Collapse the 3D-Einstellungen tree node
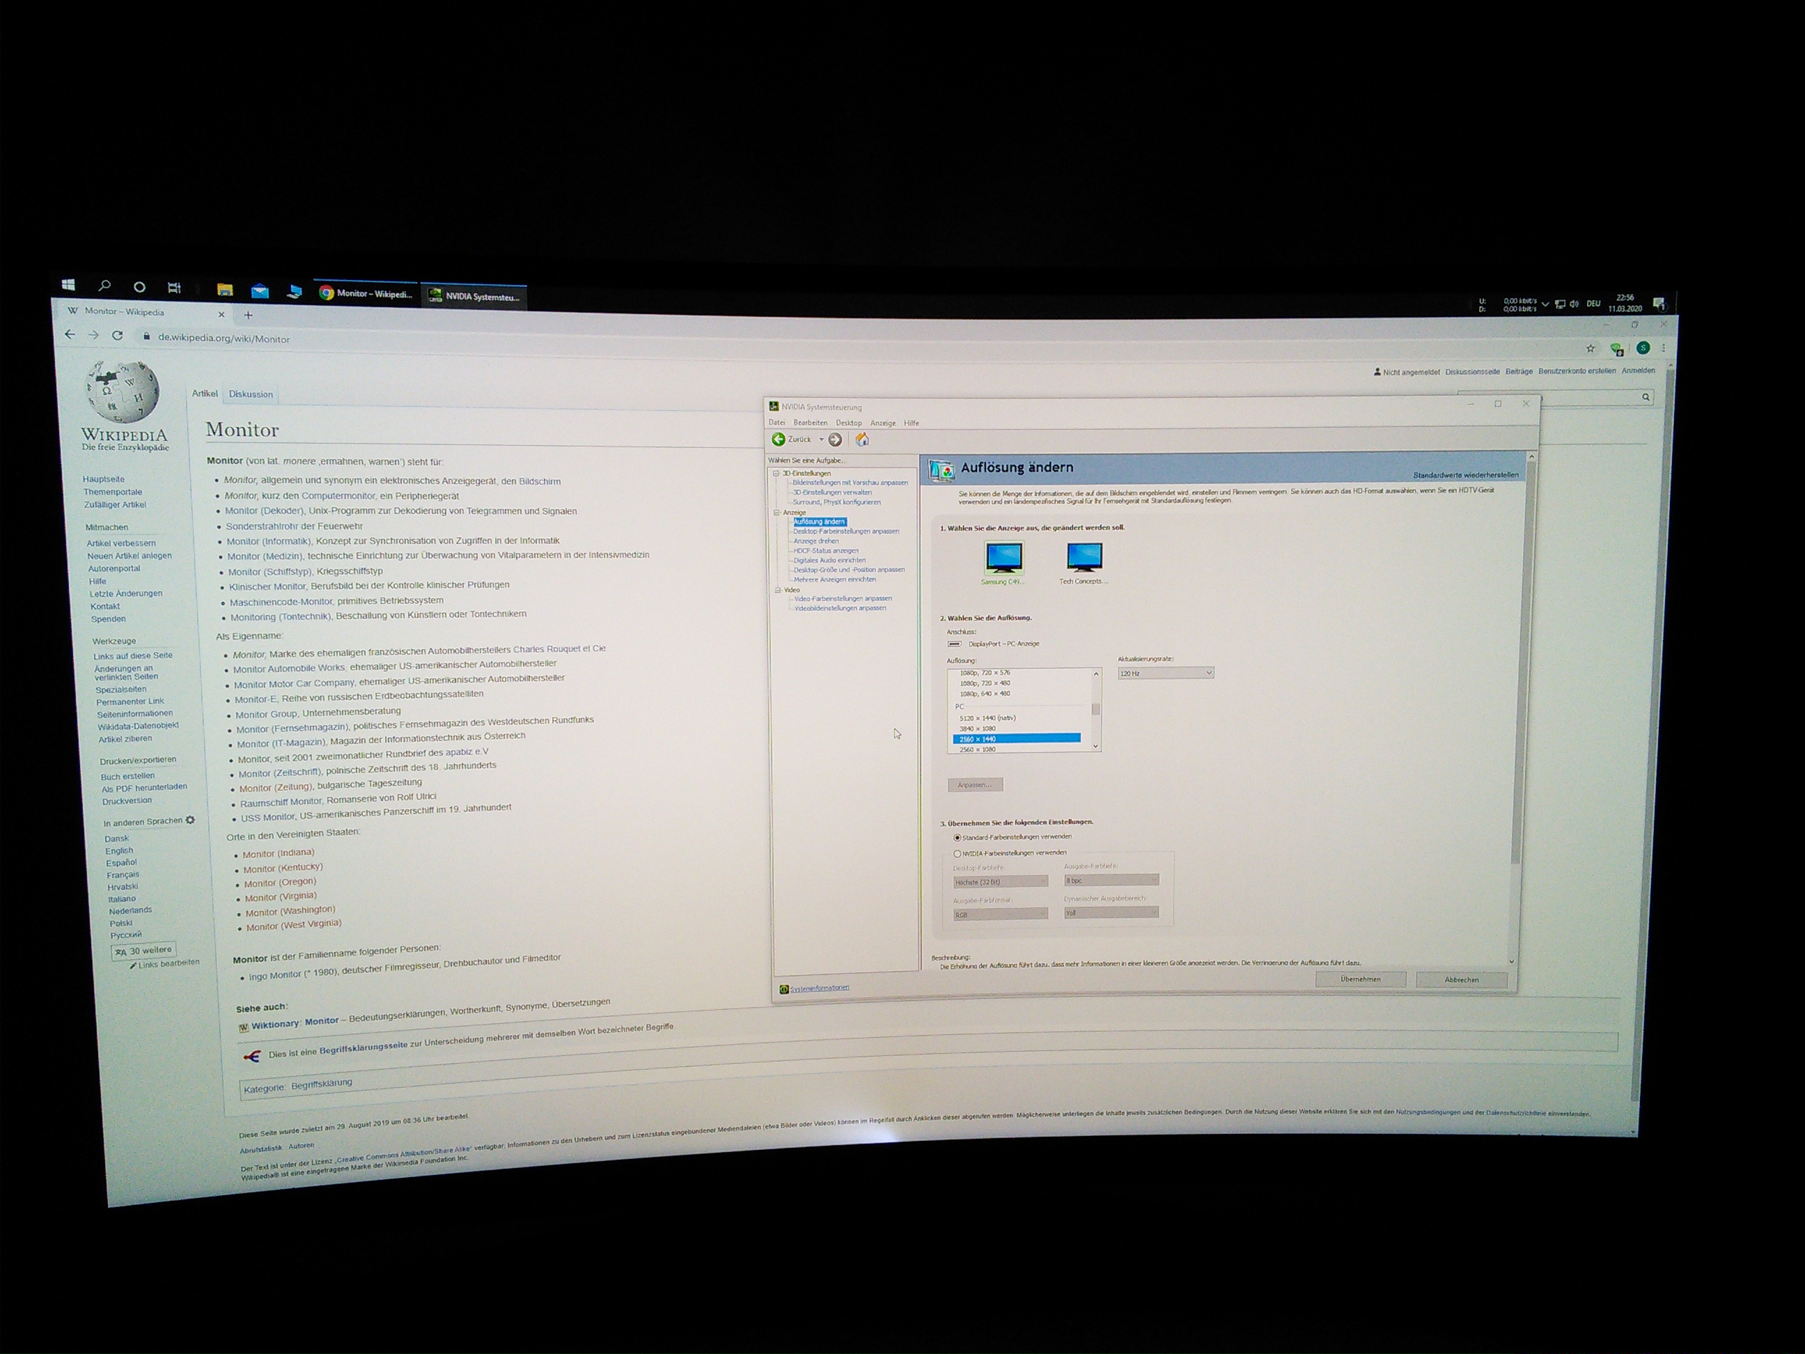The width and height of the screenshot is (1805, 1354). tap(776, 474)
